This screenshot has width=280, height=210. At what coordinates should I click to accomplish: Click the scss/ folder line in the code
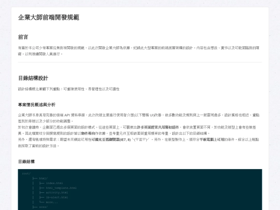coord(43,207)
